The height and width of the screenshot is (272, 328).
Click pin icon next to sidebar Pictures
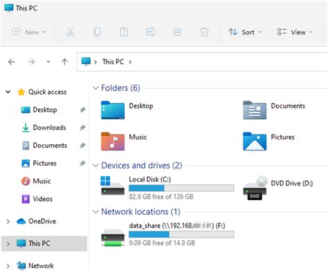(x=82, y=164)
